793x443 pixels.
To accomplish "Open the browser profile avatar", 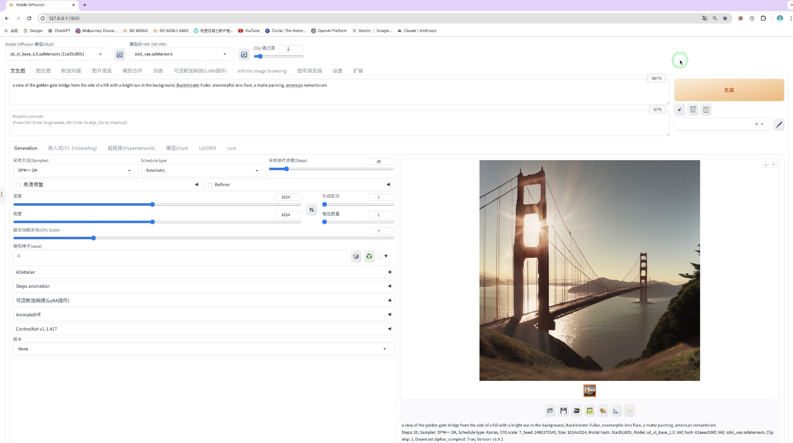I will 779,18.
